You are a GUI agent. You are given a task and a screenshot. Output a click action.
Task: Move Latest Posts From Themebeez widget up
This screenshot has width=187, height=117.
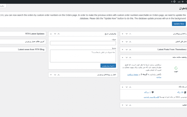130,49
